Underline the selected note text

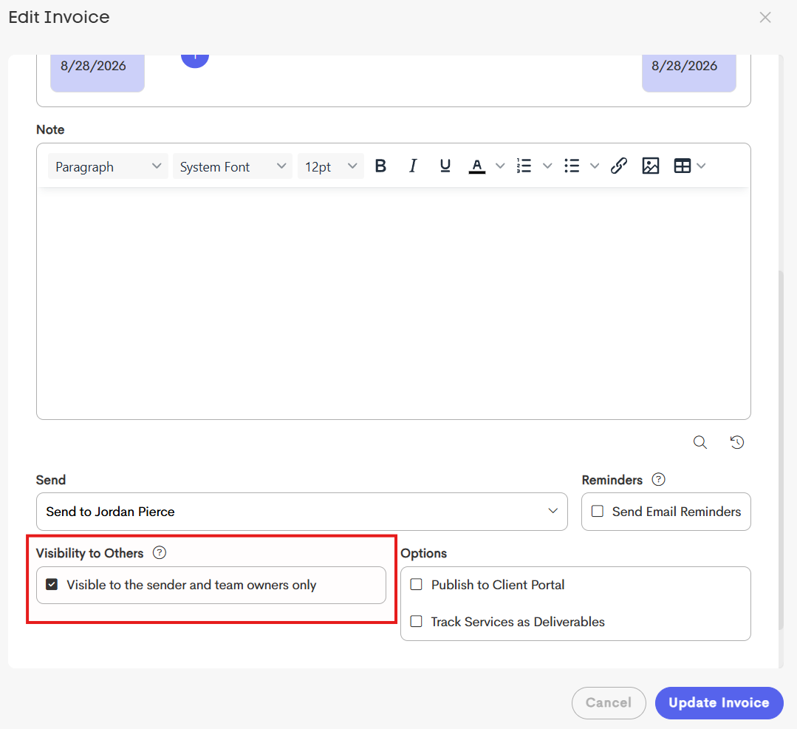click(x=445, y=166)
